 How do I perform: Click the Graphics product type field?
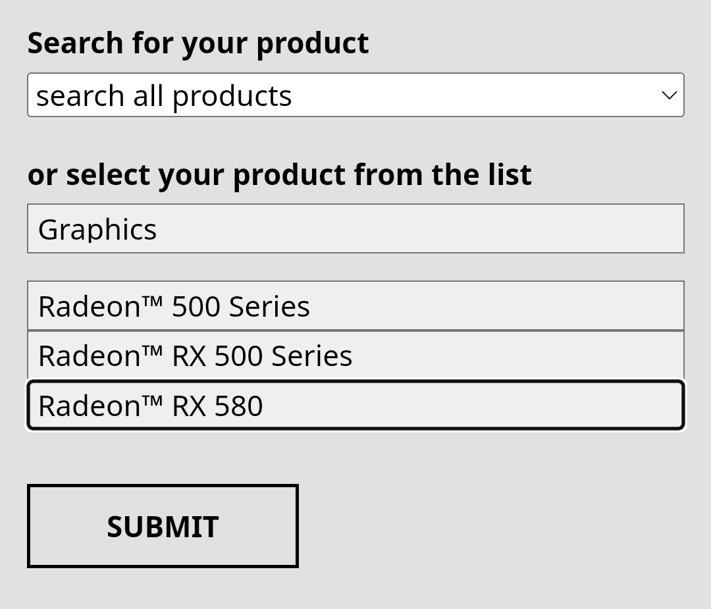click(x=355, y=228)
